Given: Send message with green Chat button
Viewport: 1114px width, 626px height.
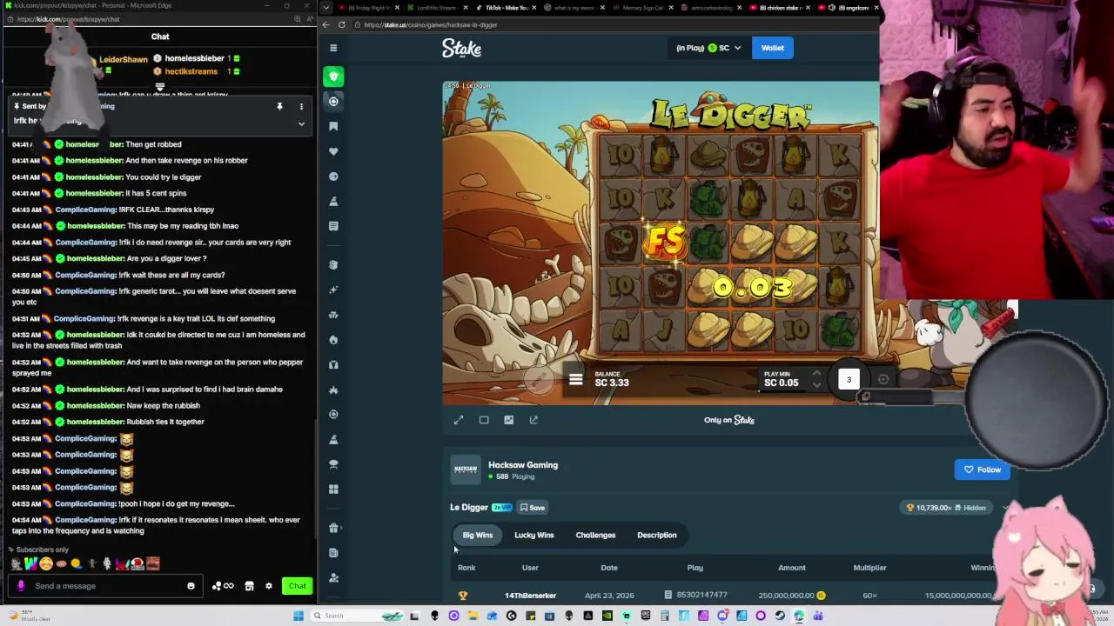Looking at the screenshot, I should click(297, 586).
